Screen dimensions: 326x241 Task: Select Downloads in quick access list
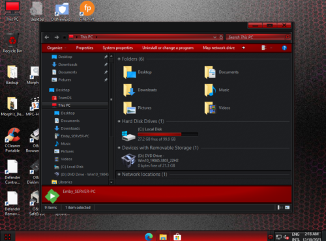(x=65, y=64)
